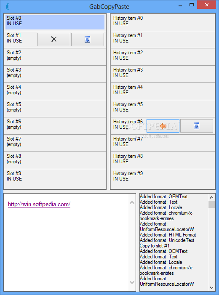Minimize the GabCopyPaste window
The image size is (219, 295).
[180, 5]
